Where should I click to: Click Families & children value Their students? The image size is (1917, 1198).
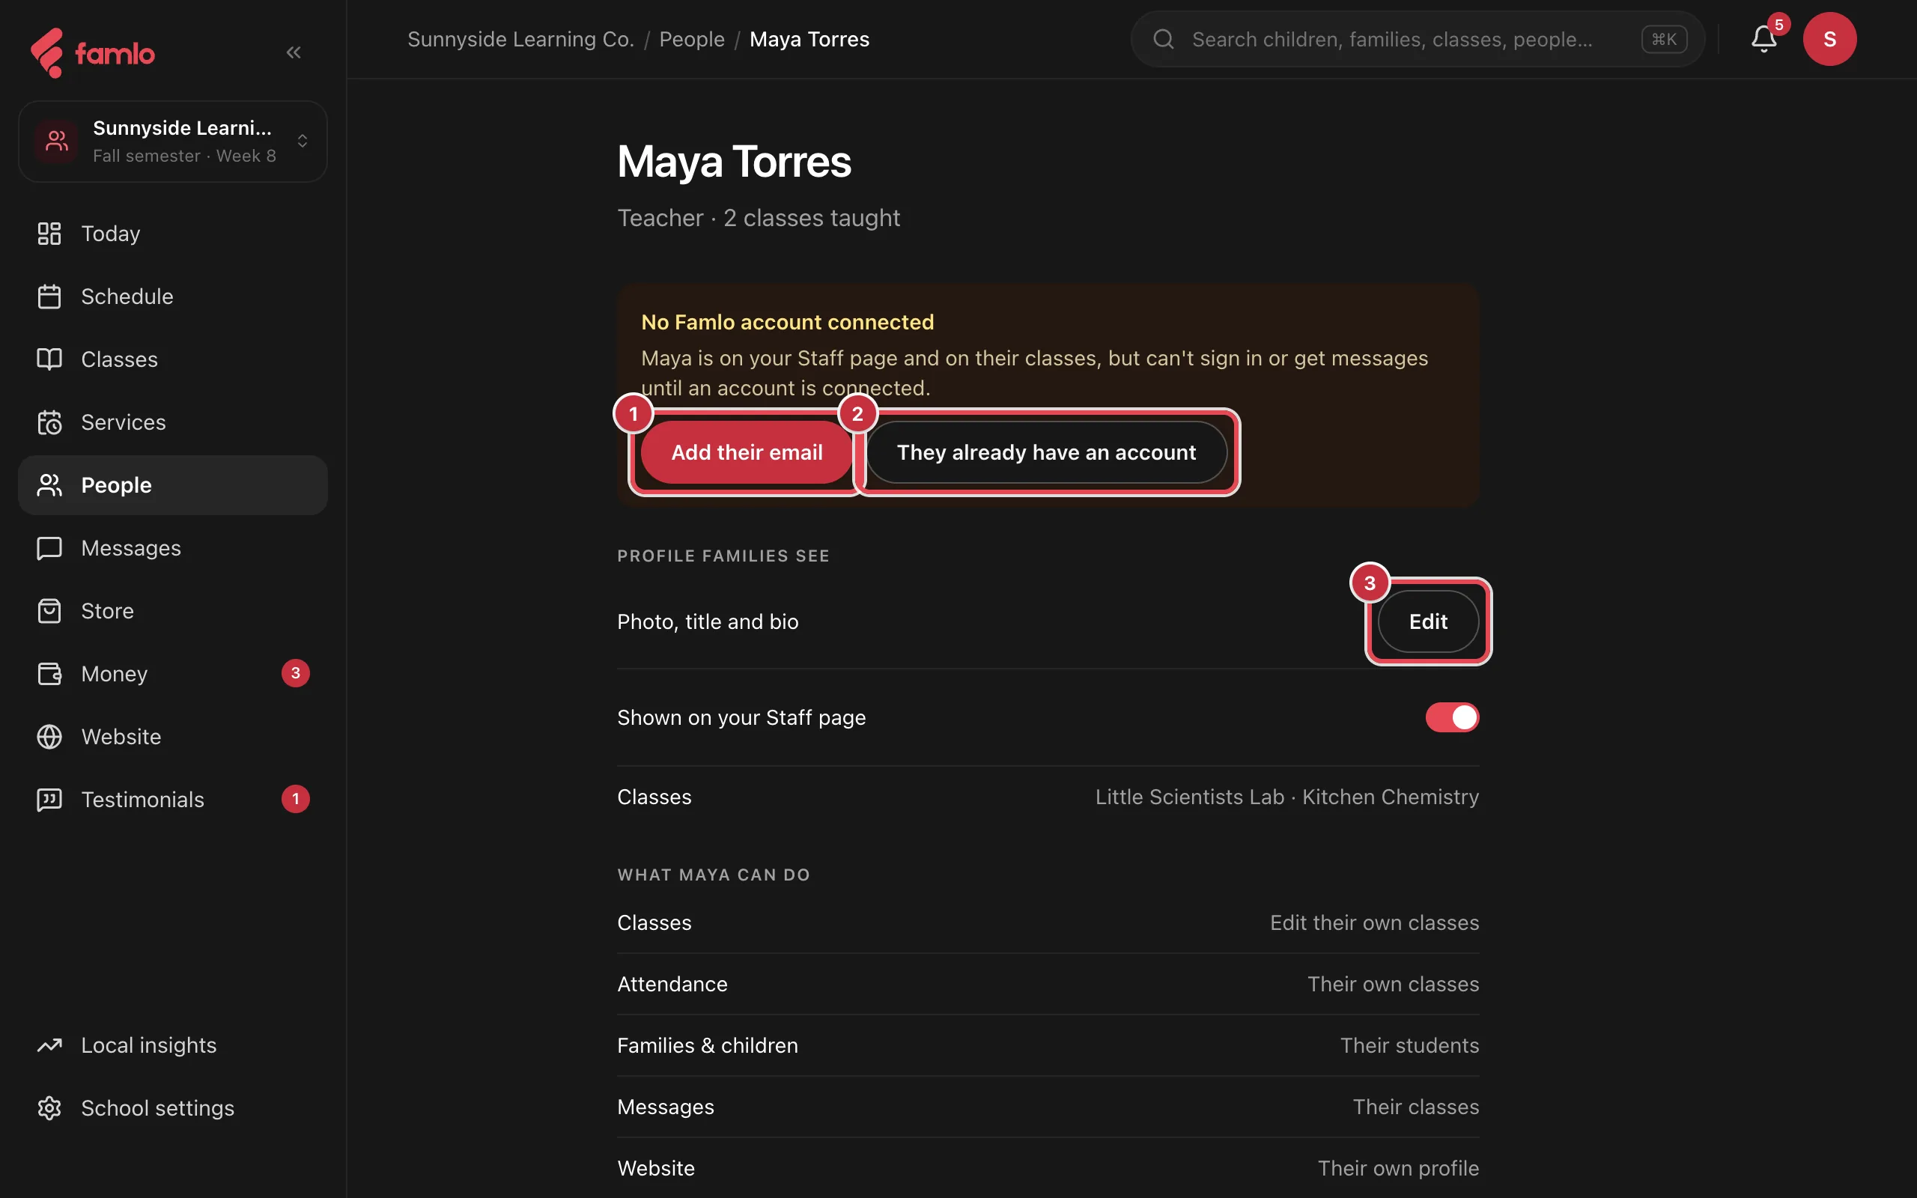tap(1409, 1046)
